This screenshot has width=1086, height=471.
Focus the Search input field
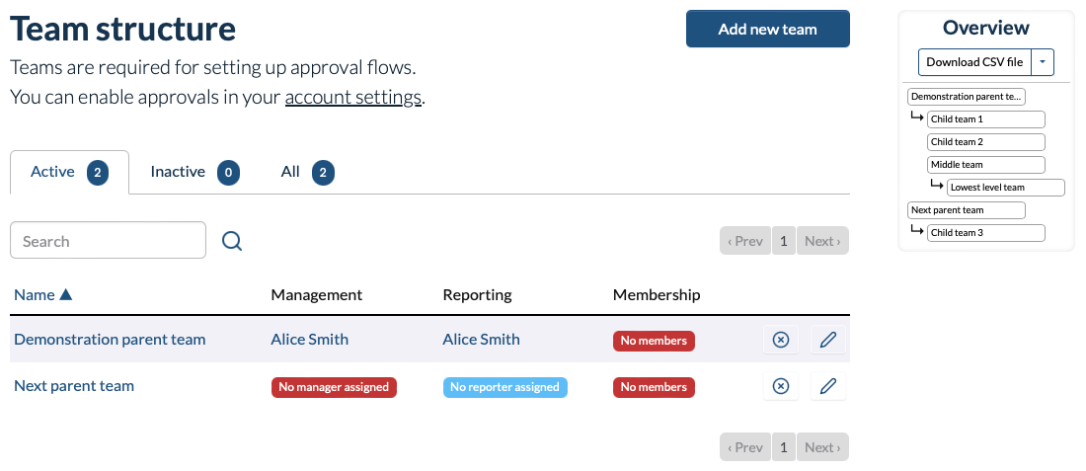(108, 241)
